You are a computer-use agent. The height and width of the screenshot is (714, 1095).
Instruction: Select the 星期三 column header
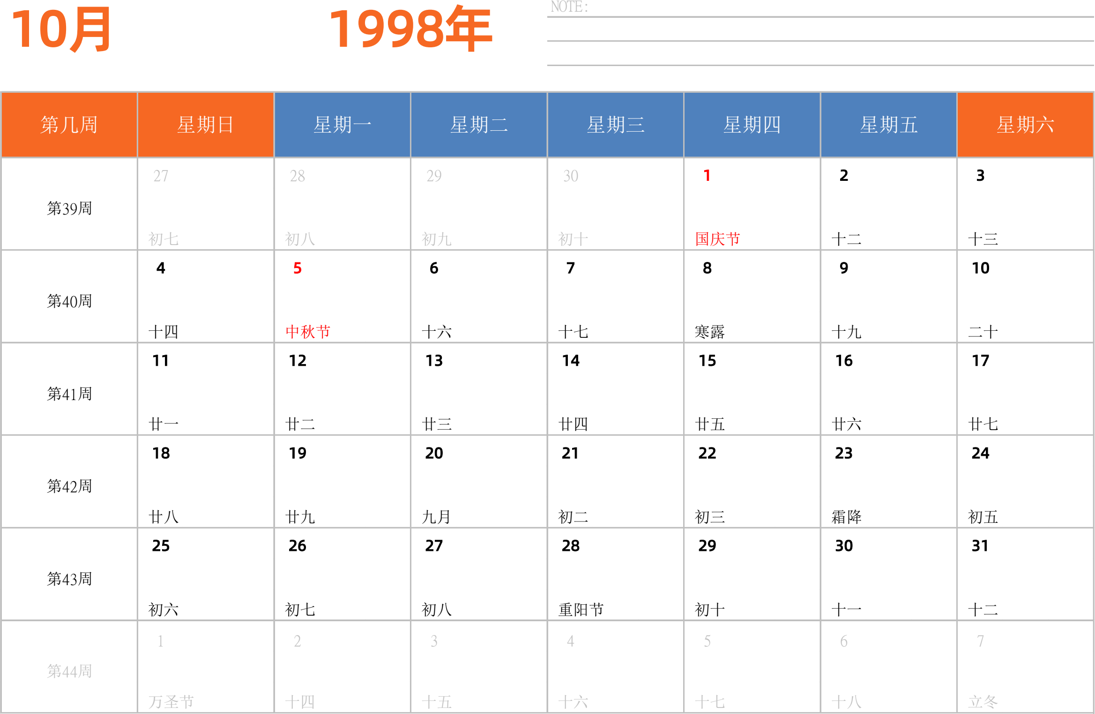pos(616,125)
